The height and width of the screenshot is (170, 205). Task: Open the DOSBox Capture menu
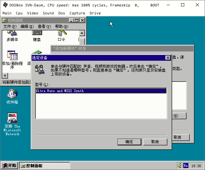77,13
